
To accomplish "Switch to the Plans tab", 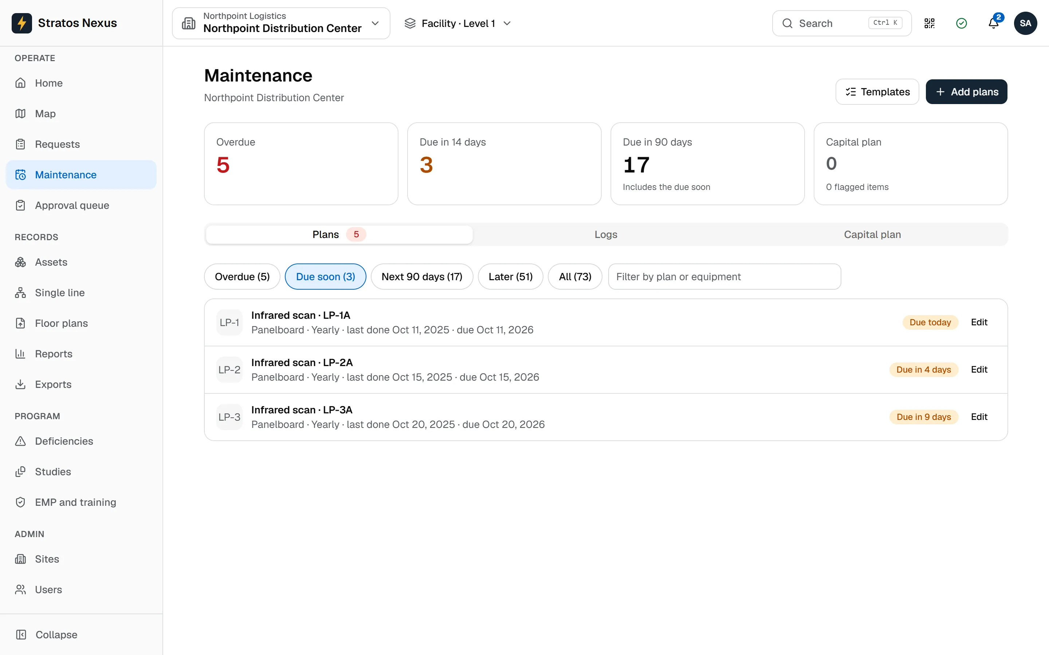I will click(339, 234).
